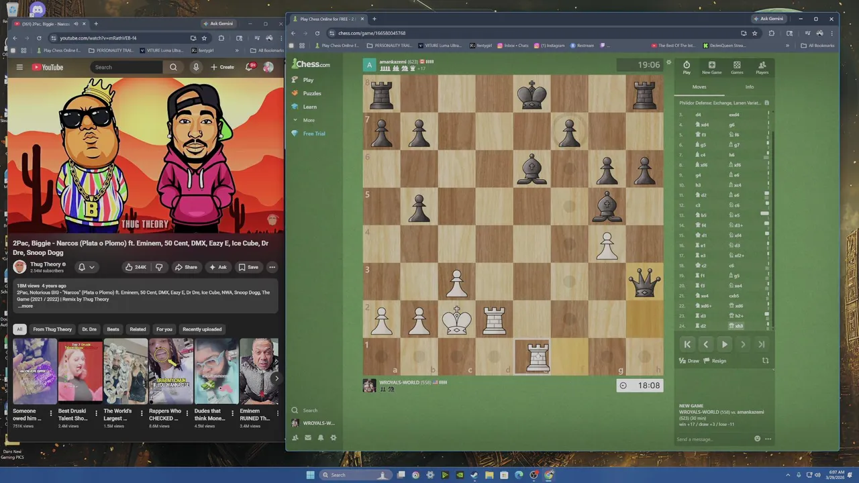The image size is (859, 483).
Task: Start a New Game in Chess.com panel
Action: click(712, 68)
